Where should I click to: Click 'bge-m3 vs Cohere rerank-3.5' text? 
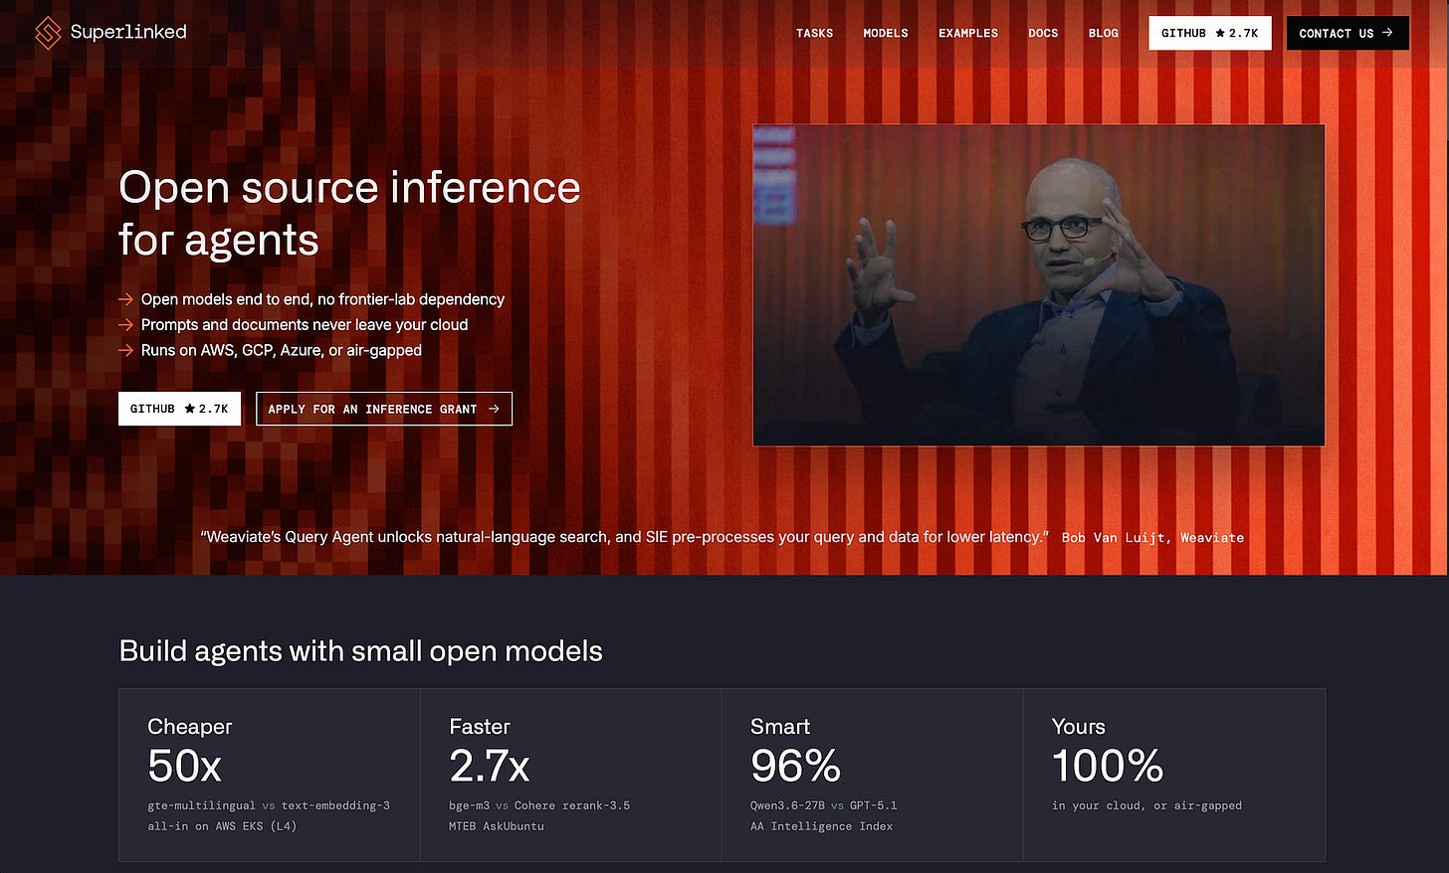(x=539, y=805)
